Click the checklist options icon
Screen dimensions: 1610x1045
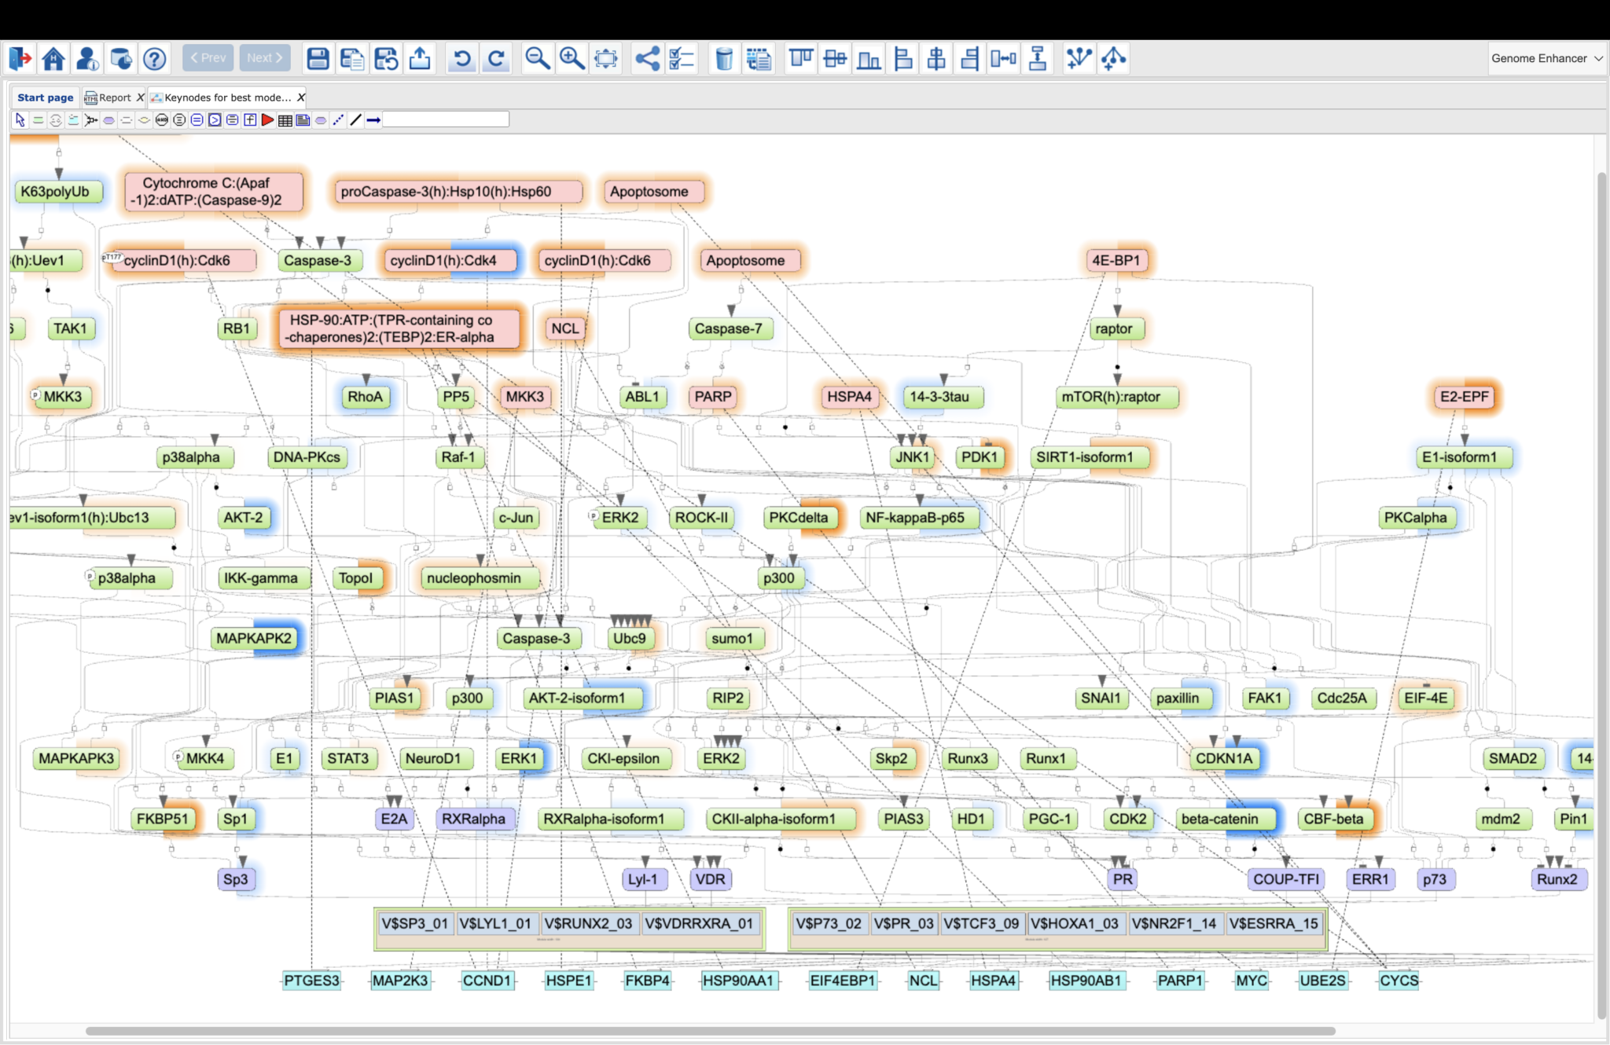tap(682, 58)
